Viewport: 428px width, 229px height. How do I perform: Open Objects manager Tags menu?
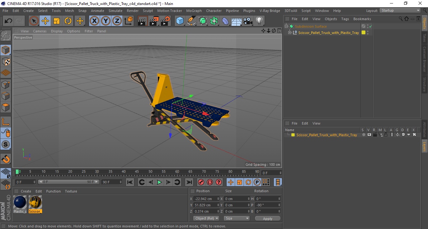click(345, 19)
